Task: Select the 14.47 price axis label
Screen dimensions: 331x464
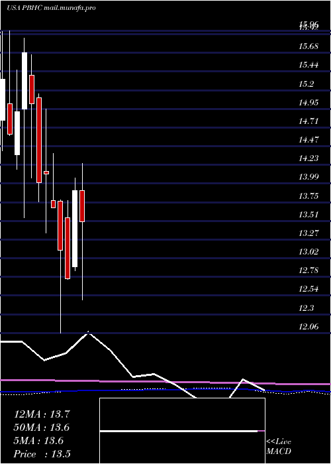Action: 308,139
